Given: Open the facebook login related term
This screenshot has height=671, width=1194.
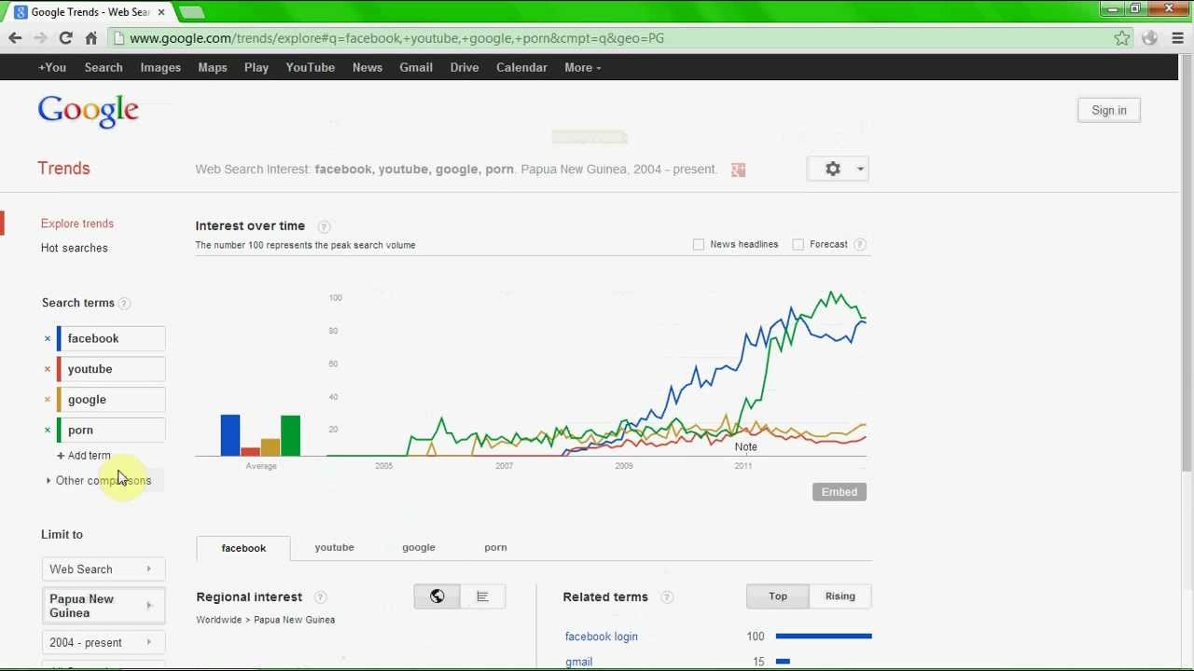Looking at the screenshot, I should [x=602, y=637].
